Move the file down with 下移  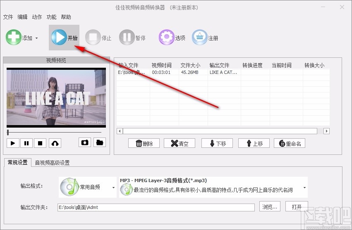pos(217,143)
